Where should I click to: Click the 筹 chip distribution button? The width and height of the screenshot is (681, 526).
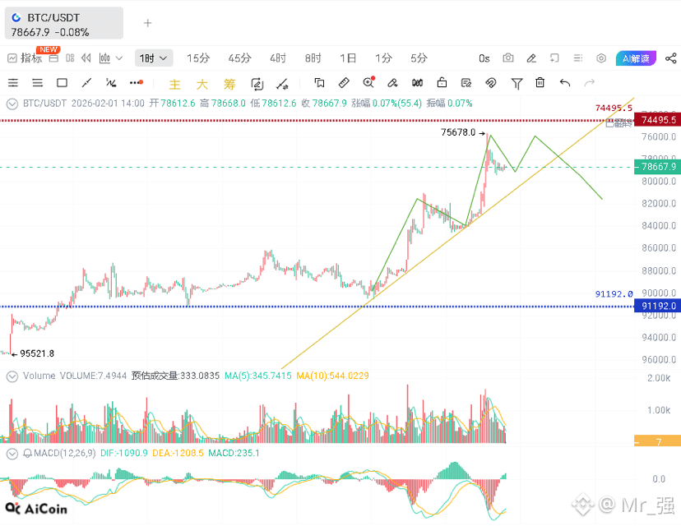[x=229, y=84]
